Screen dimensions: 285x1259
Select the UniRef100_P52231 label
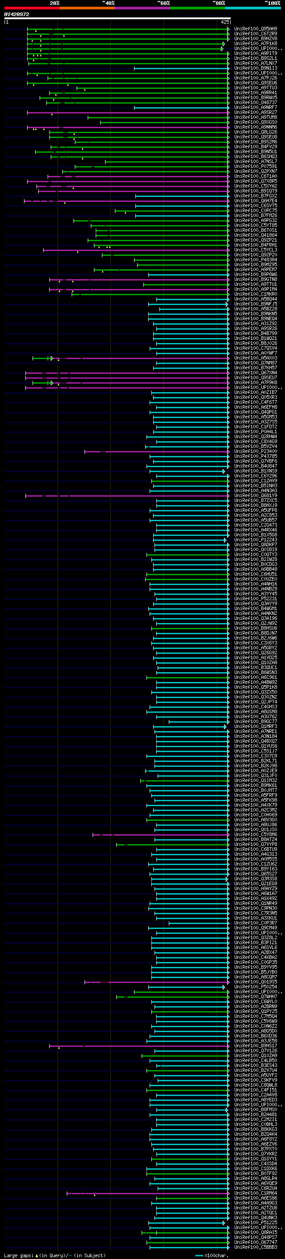point(255,599)
